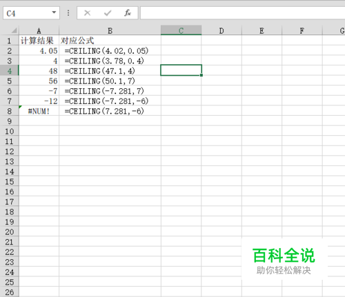The height and width of the screenshot is (297, 345).
Task: Click the cancel X icon in formula bar
Action: 87,13
